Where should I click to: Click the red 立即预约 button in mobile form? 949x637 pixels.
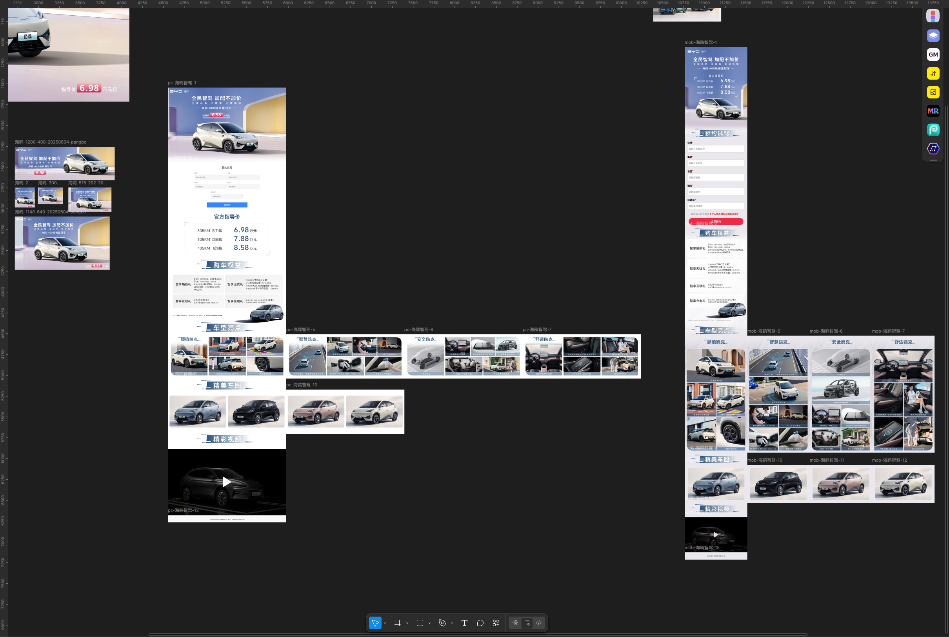(x=716, y=221)
